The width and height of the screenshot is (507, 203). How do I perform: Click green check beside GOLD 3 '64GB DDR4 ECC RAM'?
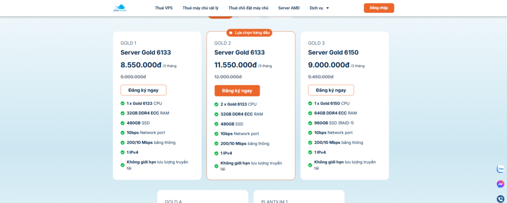310,113
